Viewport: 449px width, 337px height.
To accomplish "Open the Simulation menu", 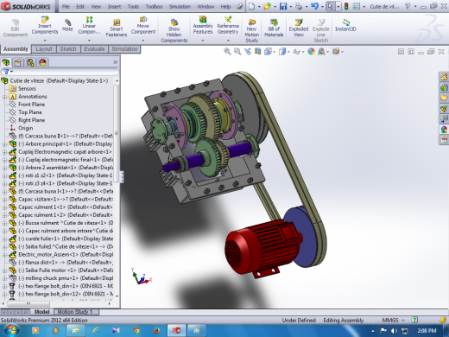I will 180,6.
